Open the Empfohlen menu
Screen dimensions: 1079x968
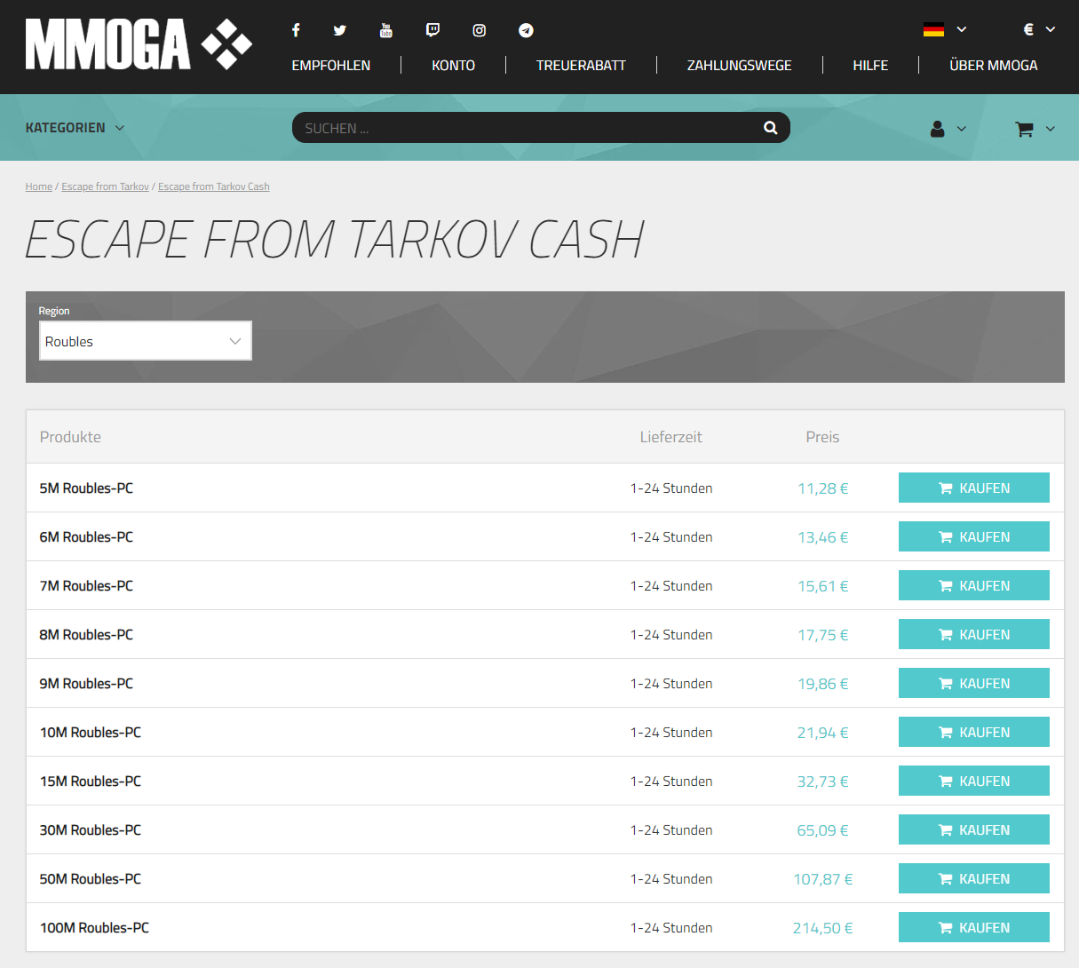[331, 65]
